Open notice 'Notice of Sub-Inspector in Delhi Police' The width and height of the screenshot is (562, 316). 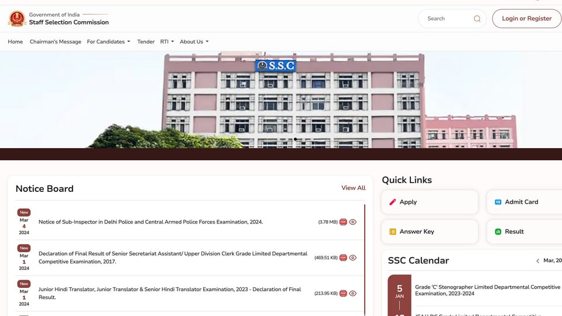tap(150, 222)
